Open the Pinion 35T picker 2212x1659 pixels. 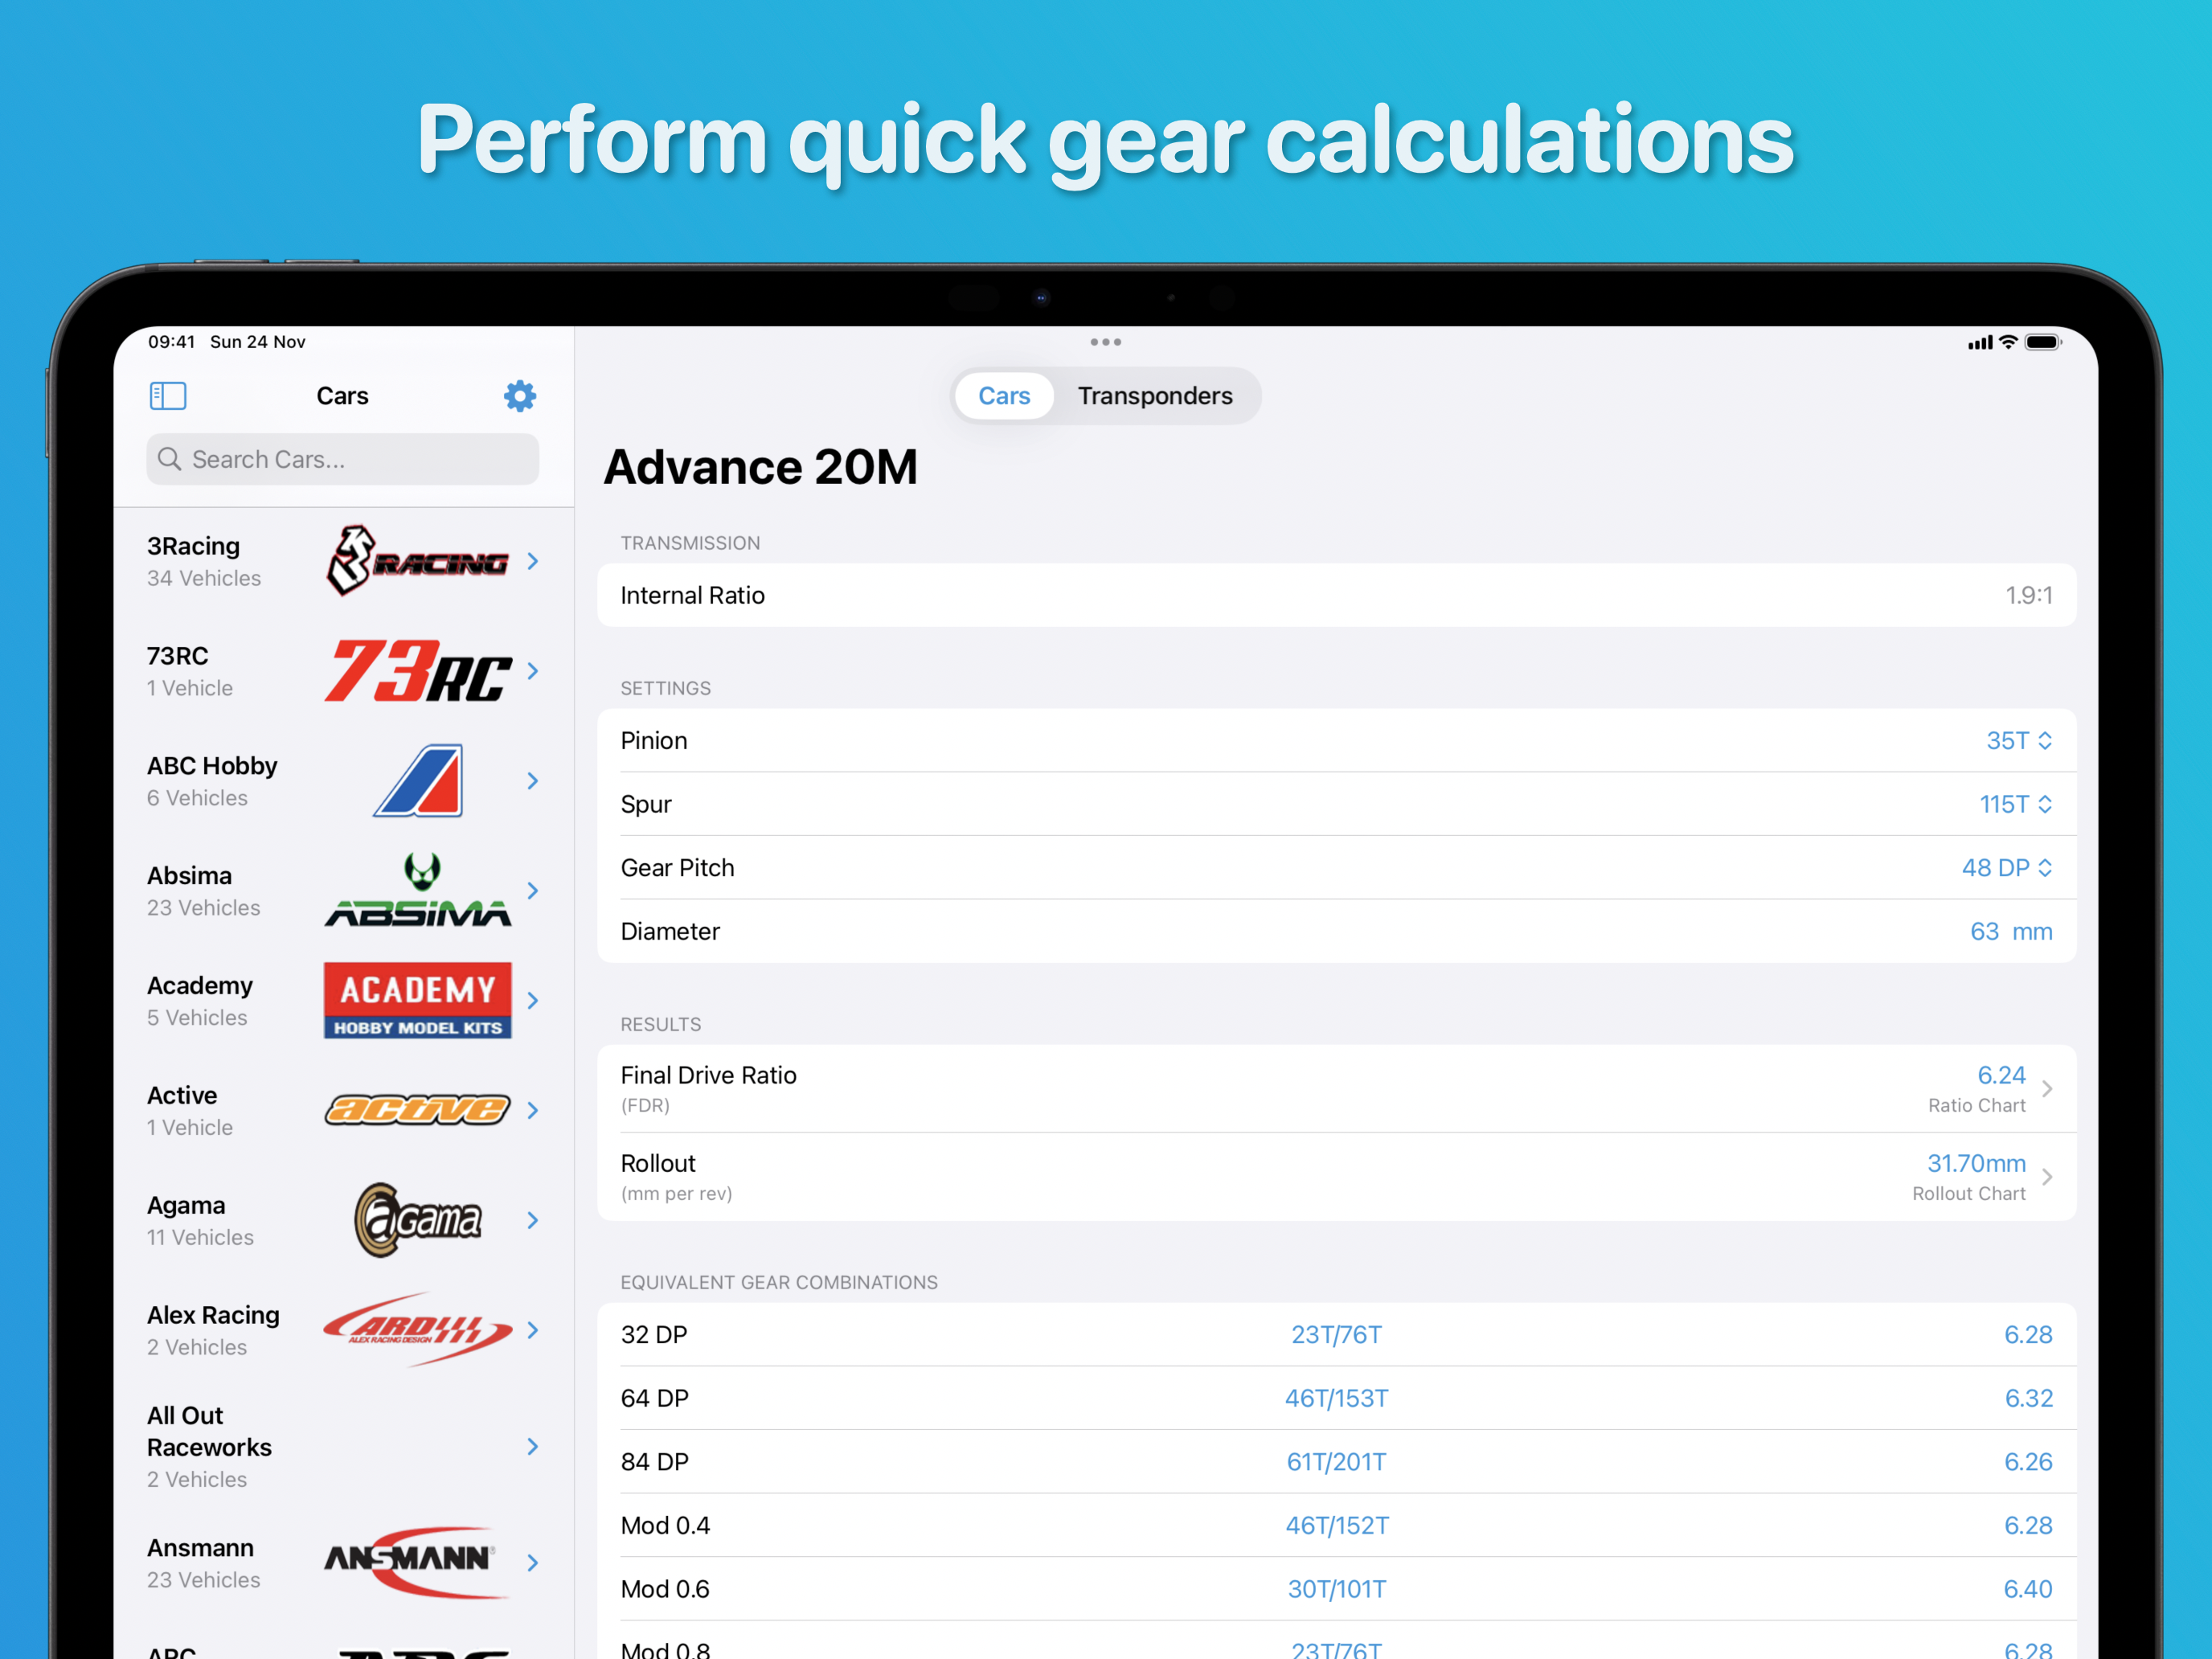pos(2019,741)
